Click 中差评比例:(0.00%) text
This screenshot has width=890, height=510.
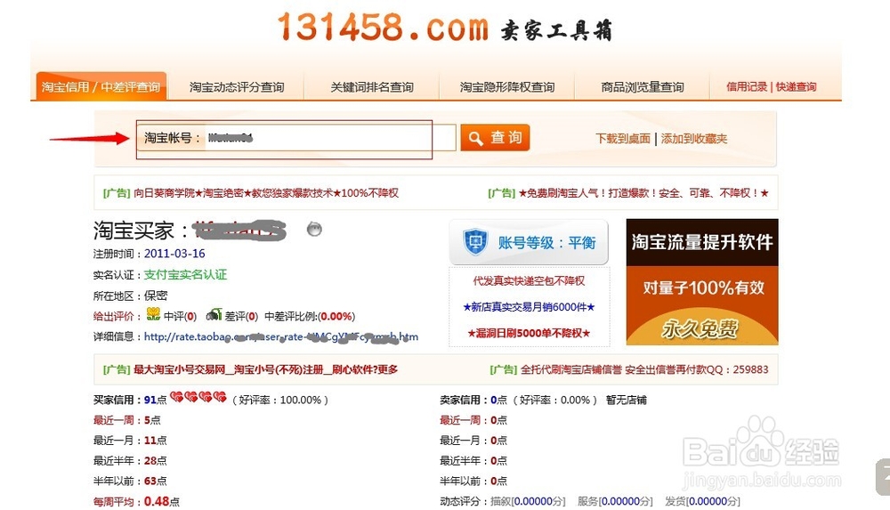pos(310,316)
